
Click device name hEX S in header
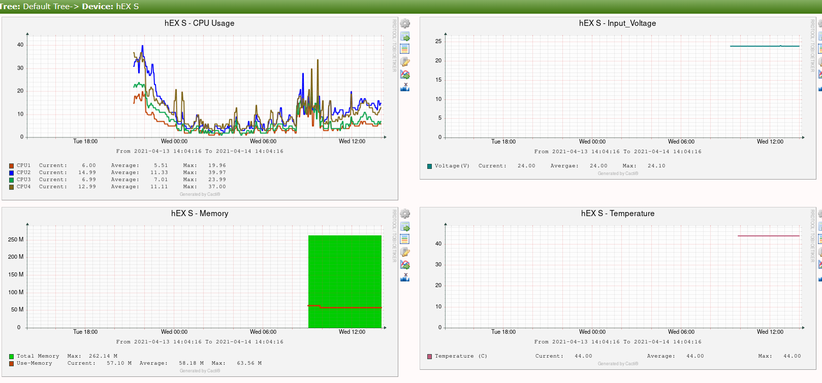pyautogui.click(x=127, y=7)
